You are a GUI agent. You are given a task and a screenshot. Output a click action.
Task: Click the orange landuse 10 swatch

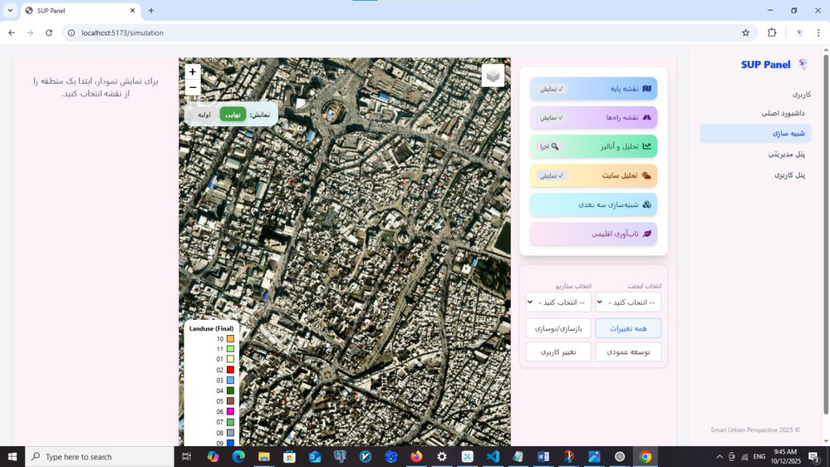tap(230, 339)
